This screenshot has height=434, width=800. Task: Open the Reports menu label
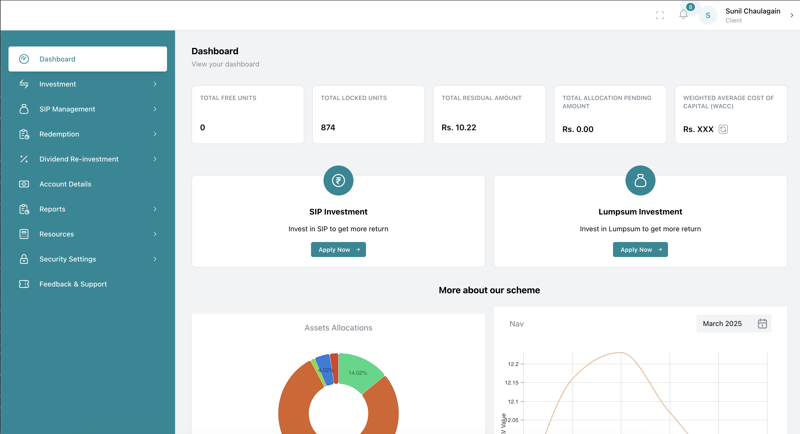[52, 209]
